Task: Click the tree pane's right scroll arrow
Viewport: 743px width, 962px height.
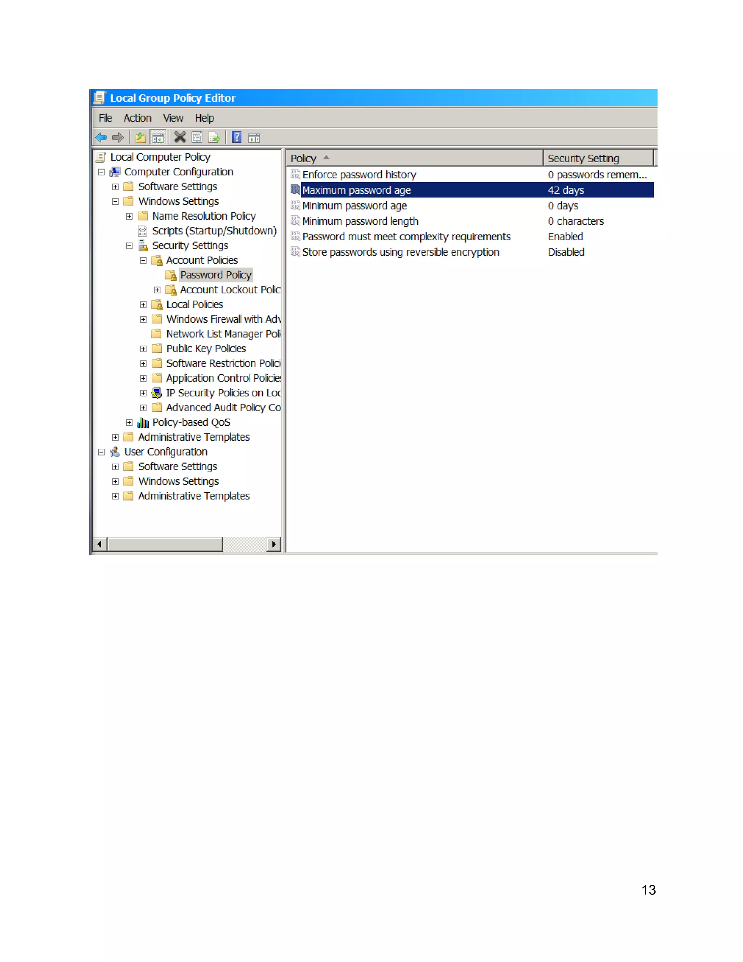Action: tap(274, 544)
